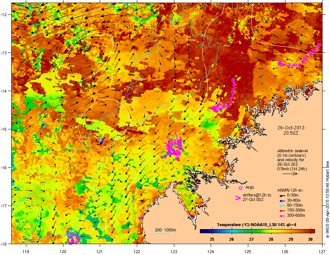This screenshot has height=255, width=330.
Task: Click the longitude axis label 120
Action: [63, 251]
